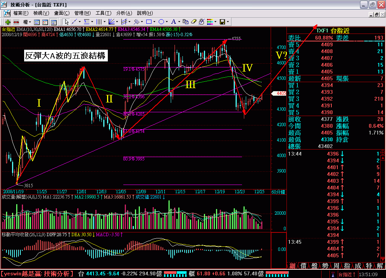Open the 畫面(C) menu
The image size is (386, 278).
point(62,13)
